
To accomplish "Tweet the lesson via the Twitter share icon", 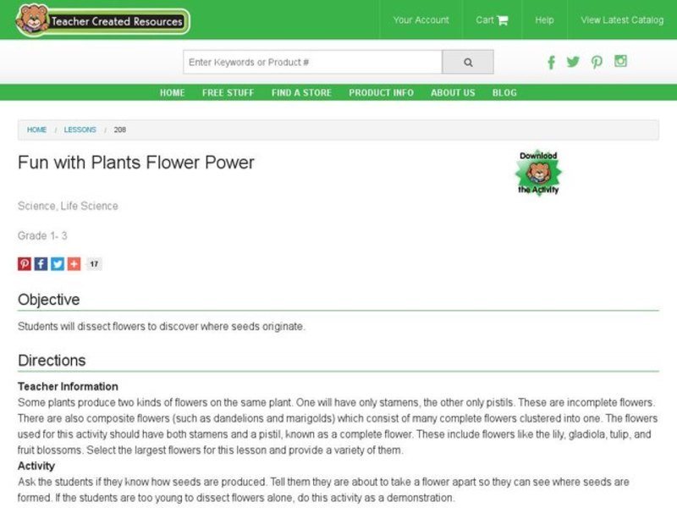I will click(x=58, y=263).
